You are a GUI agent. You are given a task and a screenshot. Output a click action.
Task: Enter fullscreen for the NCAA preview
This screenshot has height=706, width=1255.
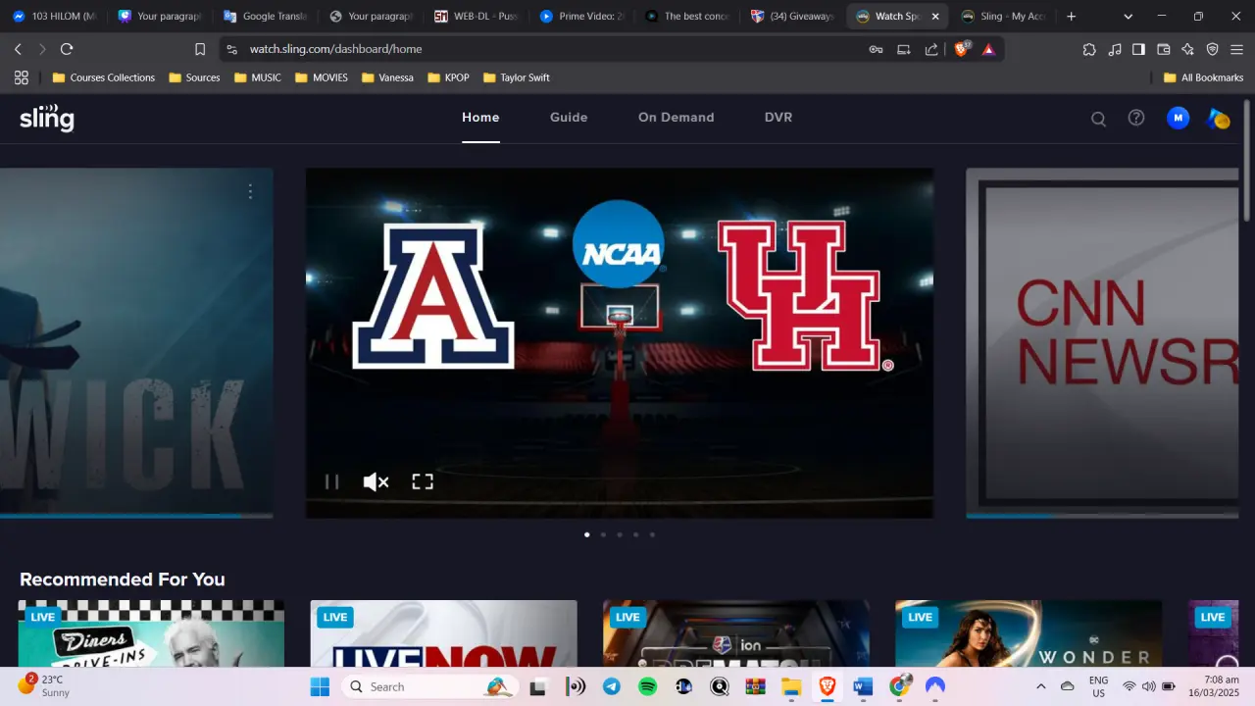point(423,481)
